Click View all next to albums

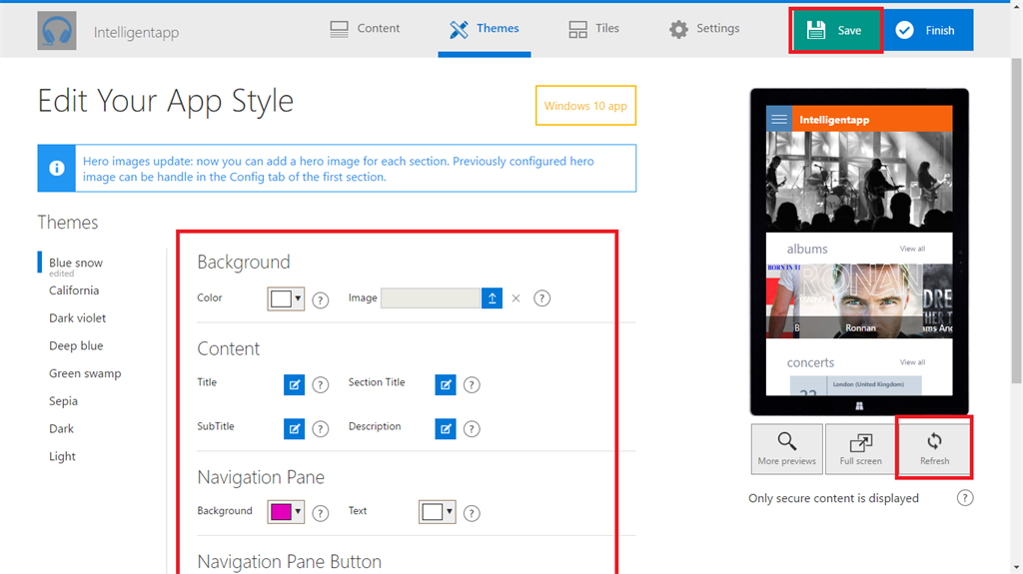pyautogui.click(x=912, y=249)
